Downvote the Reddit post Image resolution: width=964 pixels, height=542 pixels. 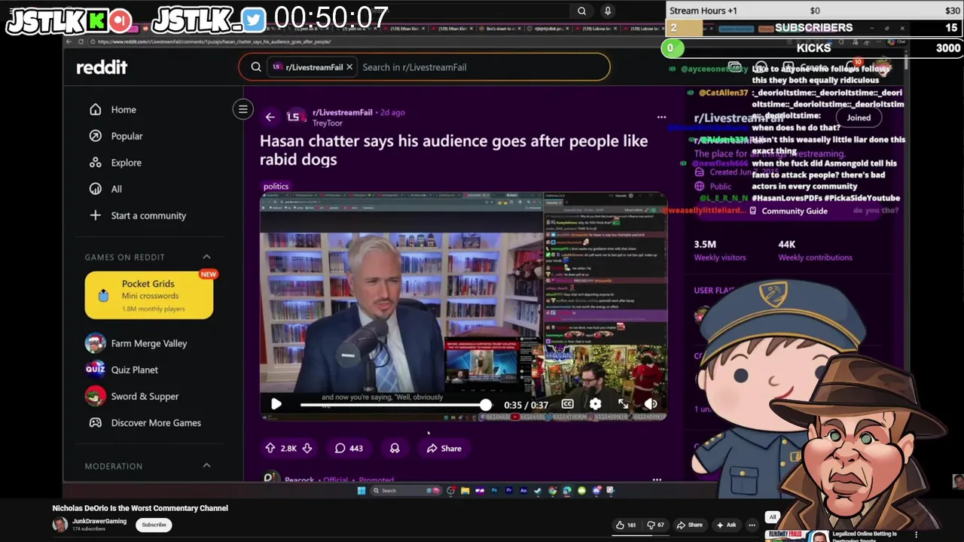pos(307,448)
